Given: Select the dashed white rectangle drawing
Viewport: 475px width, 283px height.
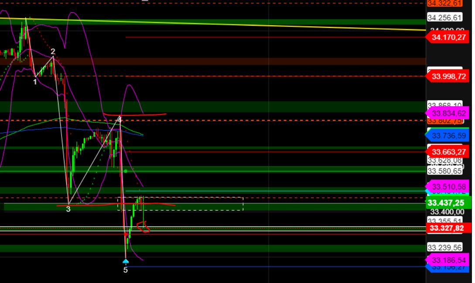Looking at the screenshot, I should click(180, 204).
